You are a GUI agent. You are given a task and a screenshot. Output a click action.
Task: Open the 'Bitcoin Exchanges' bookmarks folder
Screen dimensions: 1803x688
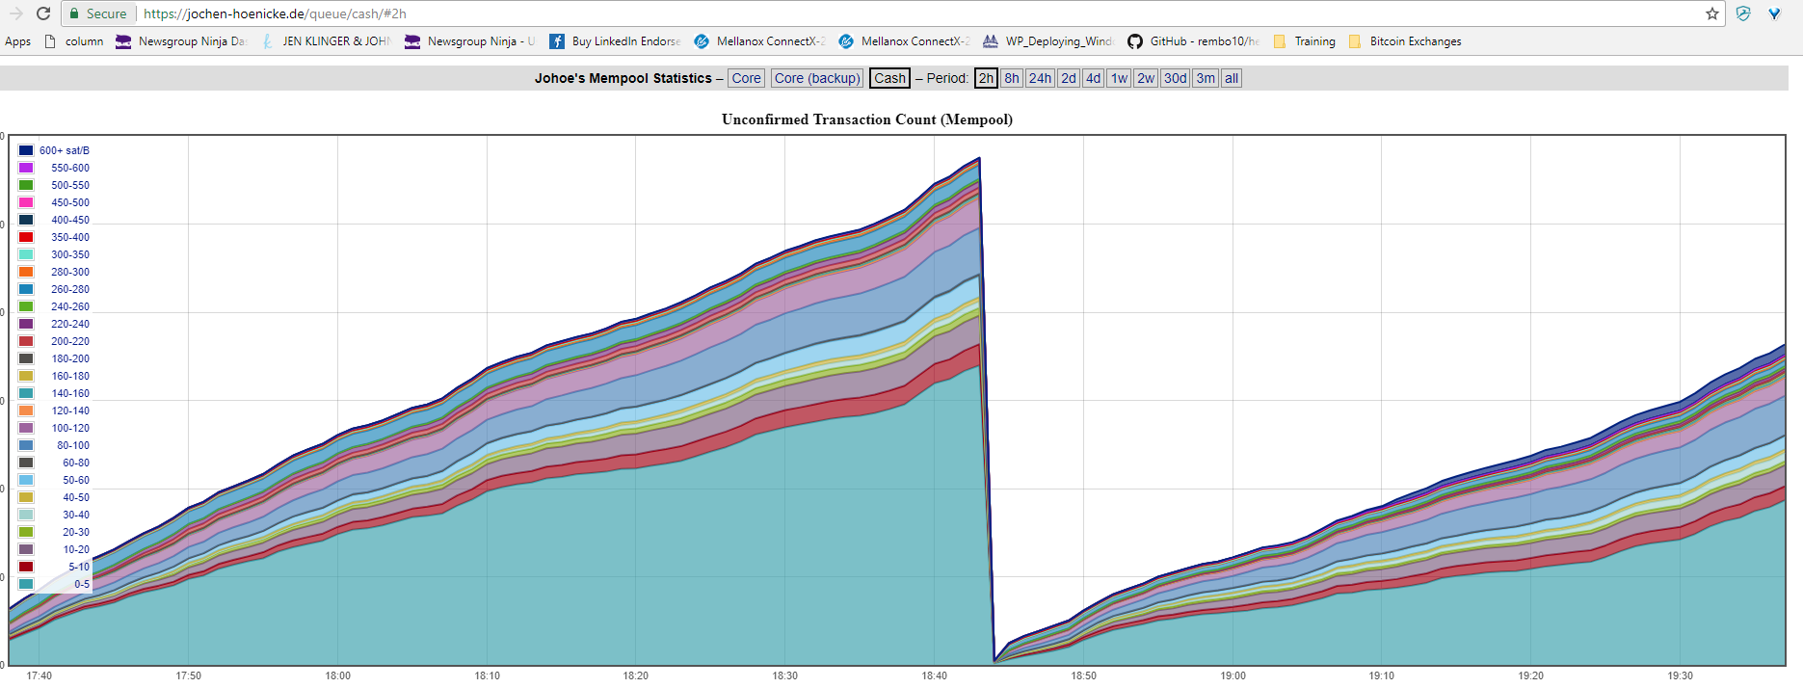click(x=1405, y=41)
